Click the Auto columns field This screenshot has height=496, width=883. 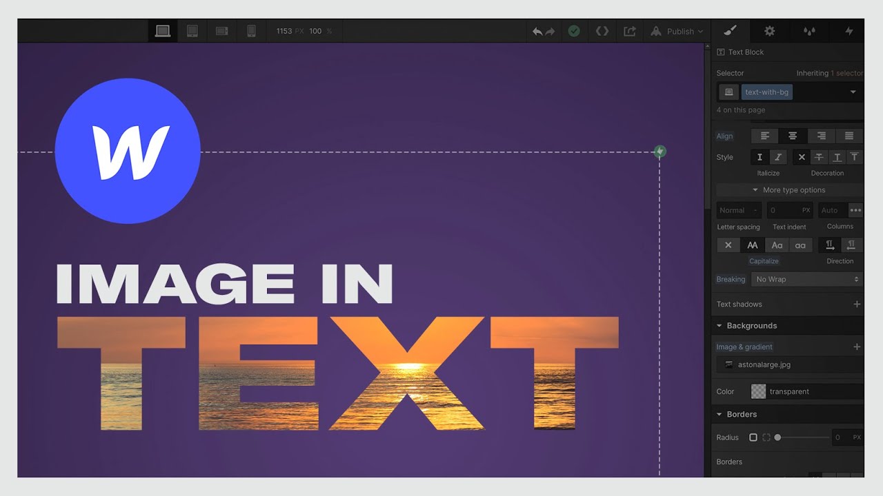(x=833, y=210)
